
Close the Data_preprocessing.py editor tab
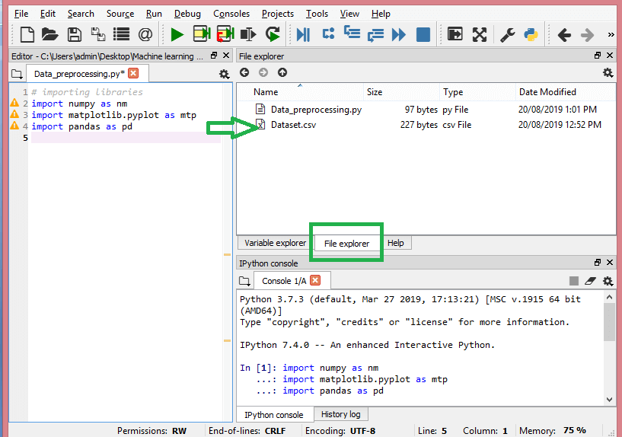click(x=133, y=73)
